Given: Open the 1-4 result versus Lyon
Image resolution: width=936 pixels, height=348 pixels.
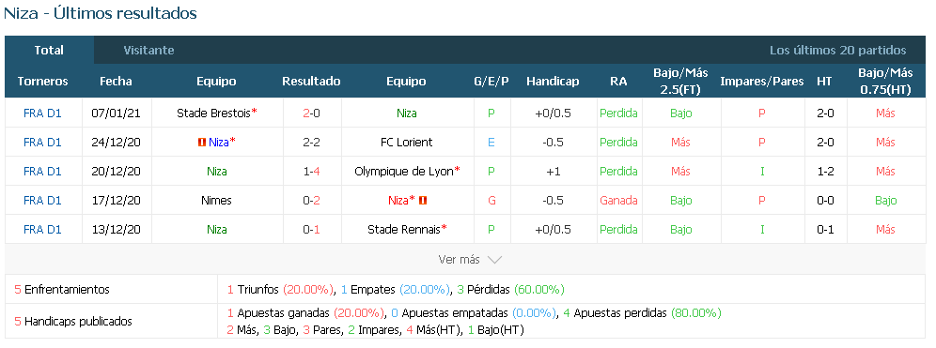Looking at the screenshot, I should point(311,171).
